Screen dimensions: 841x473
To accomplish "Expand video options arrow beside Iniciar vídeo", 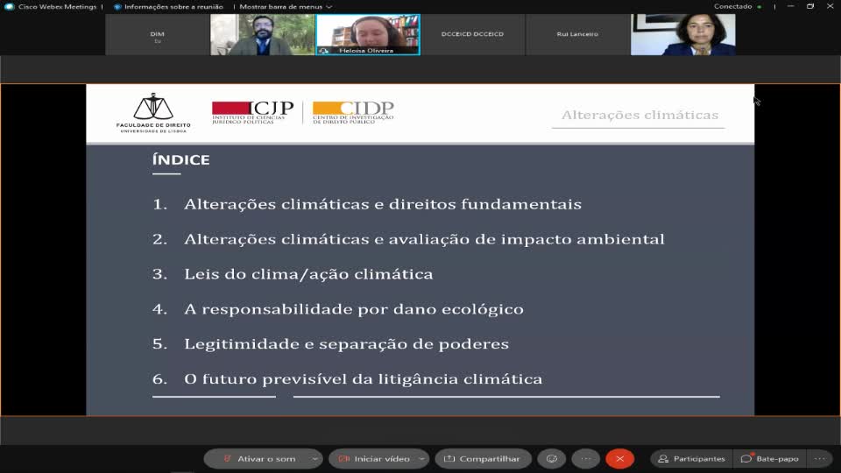I will (422, 458).
